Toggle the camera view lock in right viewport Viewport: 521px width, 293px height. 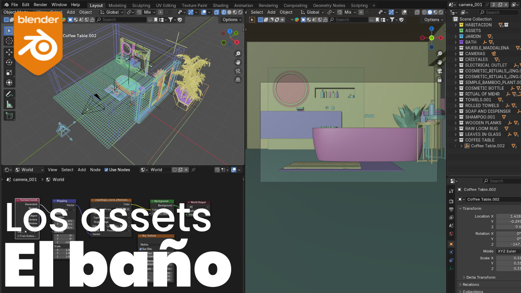pyautogui.click(x=440, y=80)
